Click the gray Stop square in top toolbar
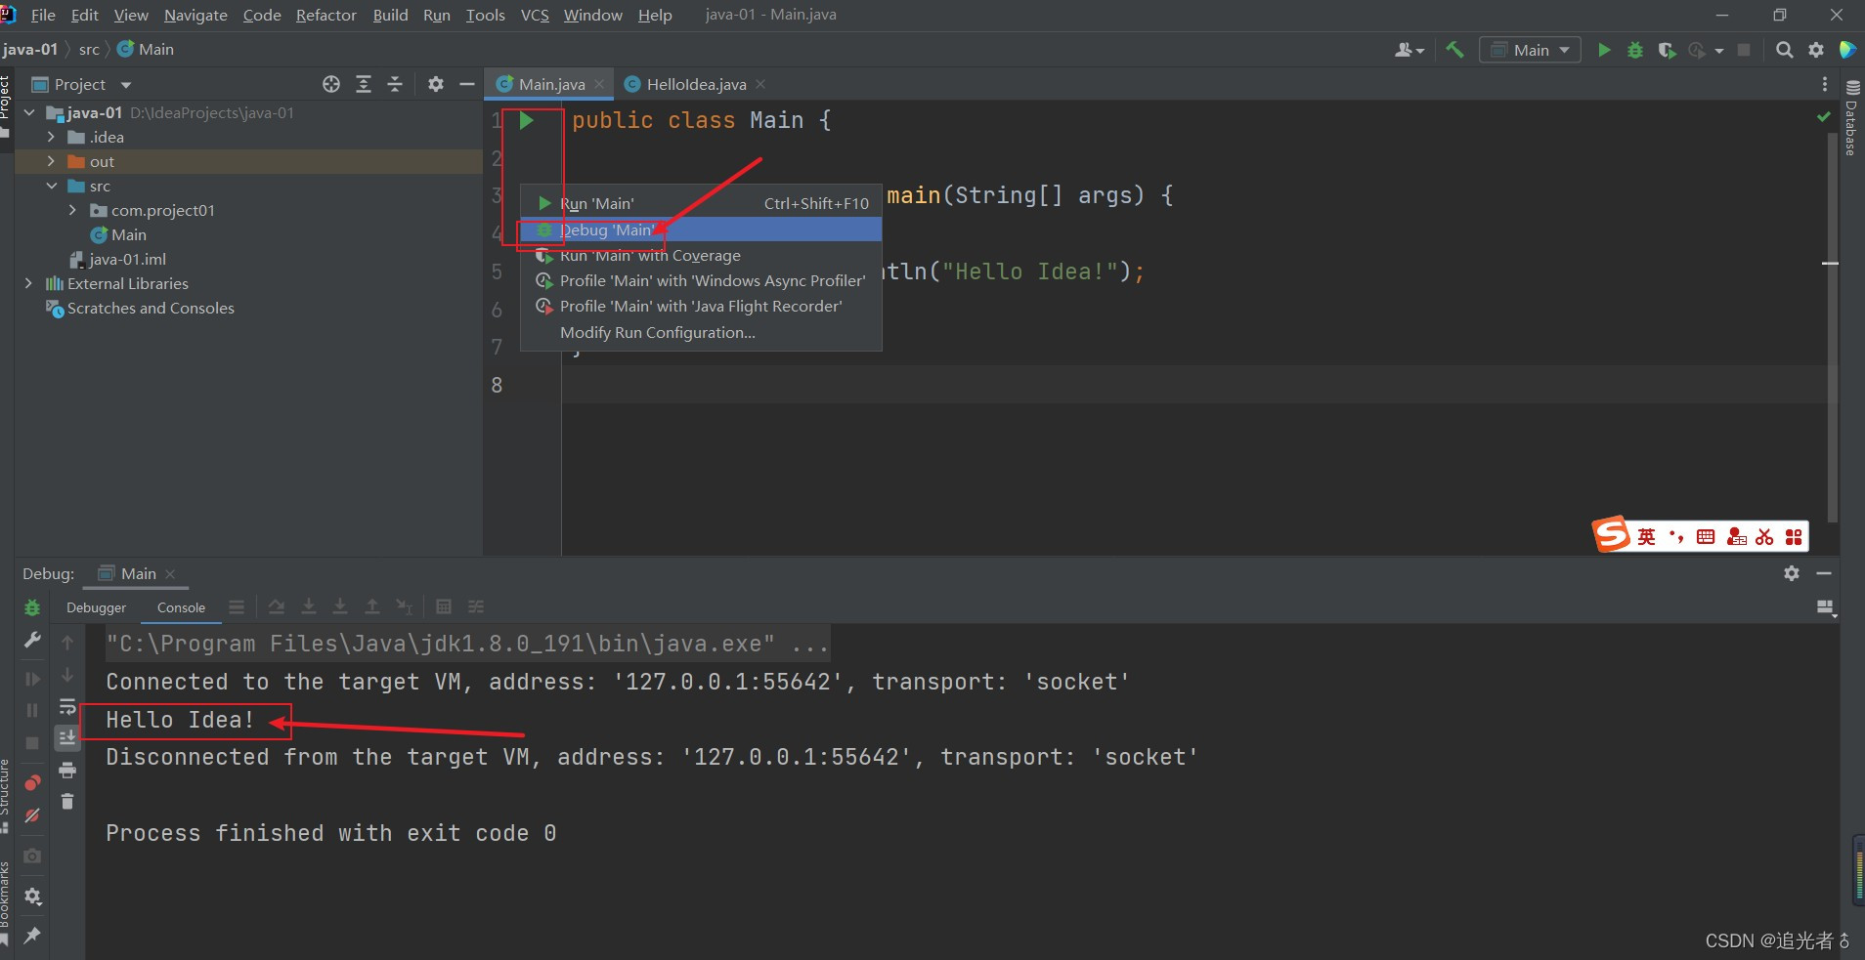The height and width of the screenshot is (960, 1865). pyautogui.click(x=1744, y=50)
